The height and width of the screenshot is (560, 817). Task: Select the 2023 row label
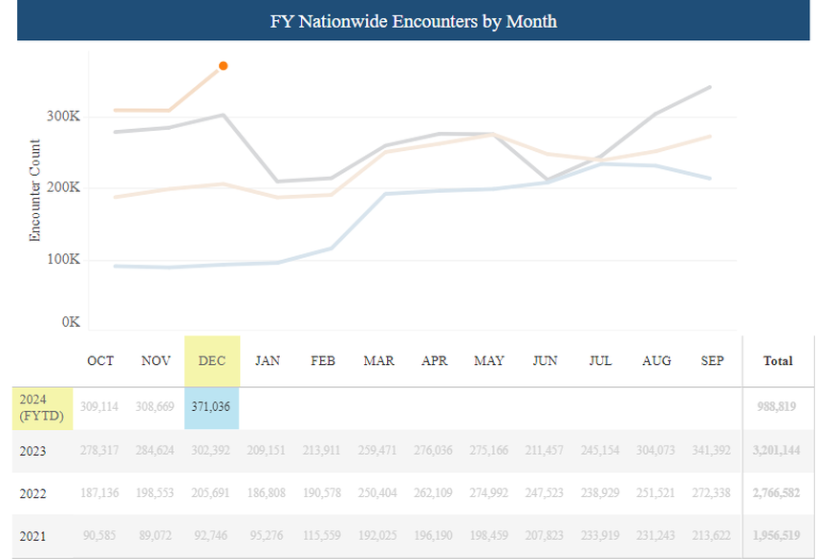32,451
